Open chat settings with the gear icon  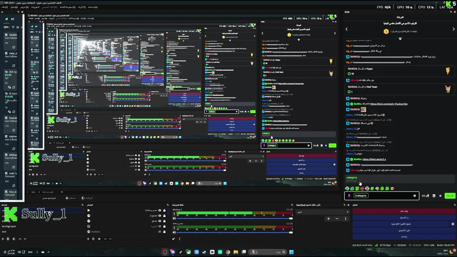(440, 196)
